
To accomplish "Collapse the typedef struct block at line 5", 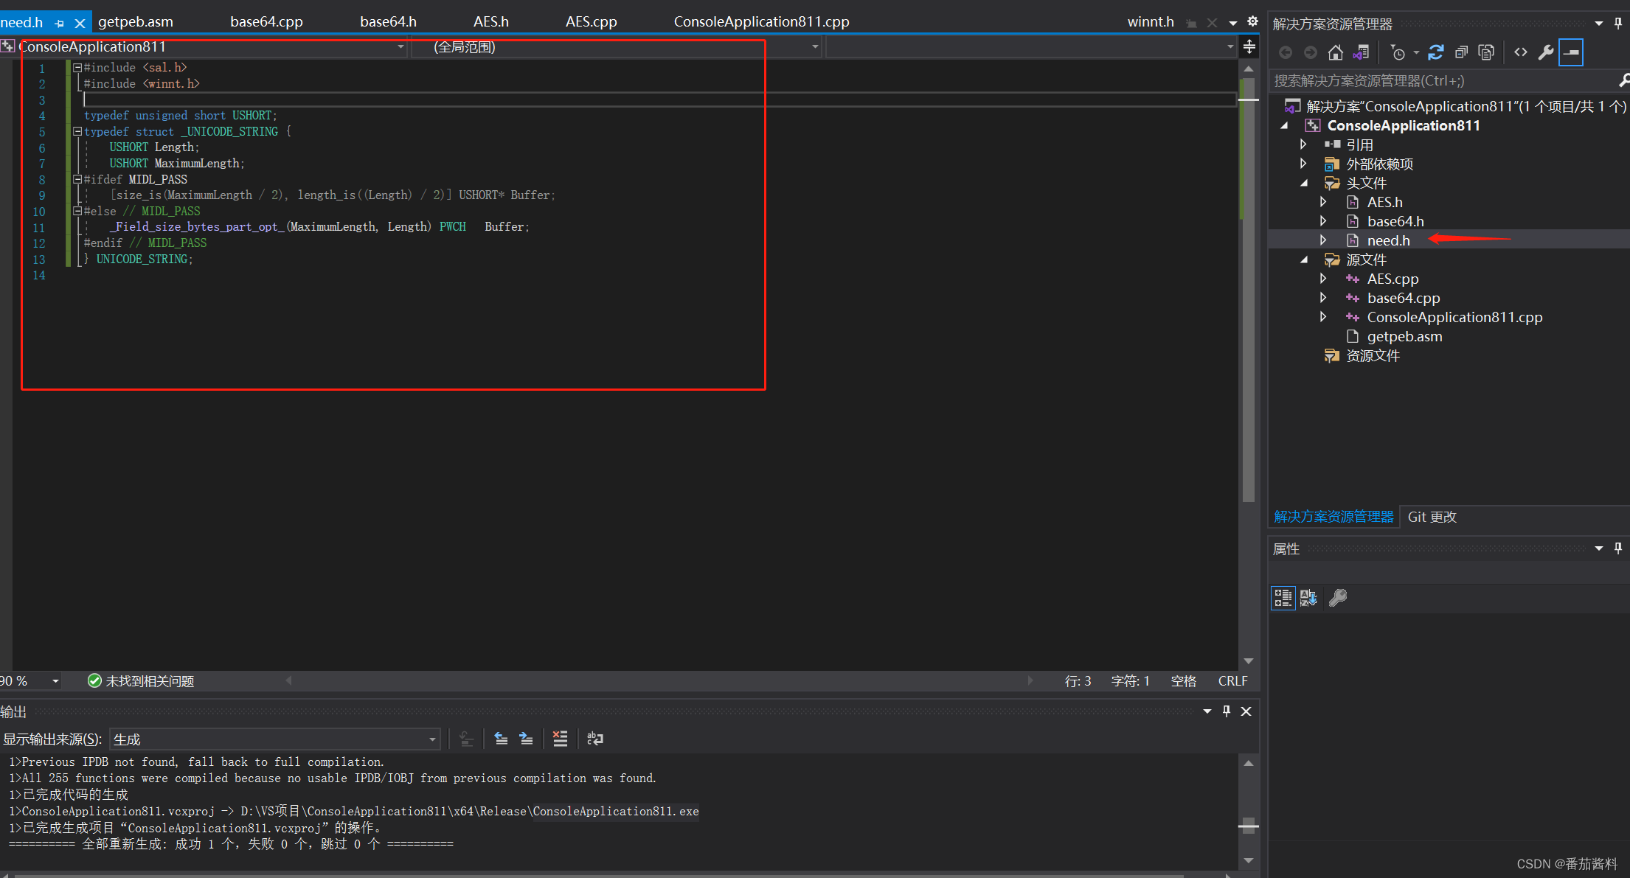I will (77, 131).
